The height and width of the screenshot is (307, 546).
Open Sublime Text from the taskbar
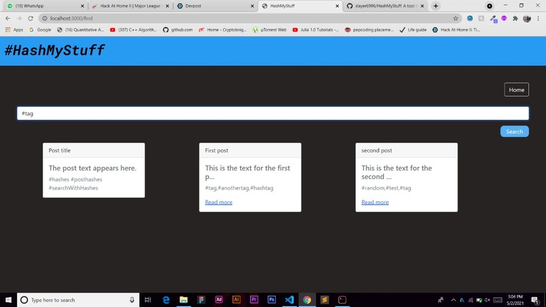pyautogui.click(x=324, y=300)
